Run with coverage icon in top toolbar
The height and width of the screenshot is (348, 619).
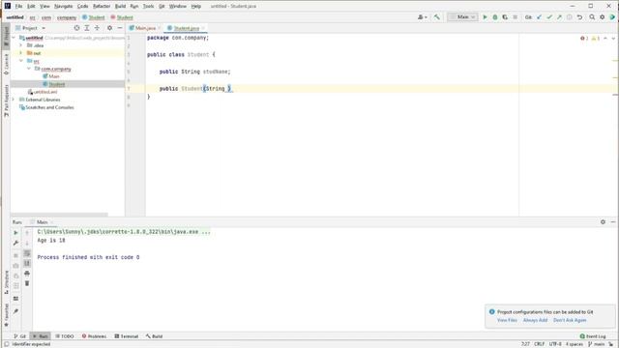click(505, 17)
